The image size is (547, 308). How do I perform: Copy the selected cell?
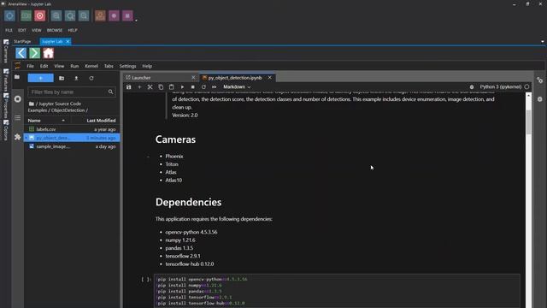[161, 87]
